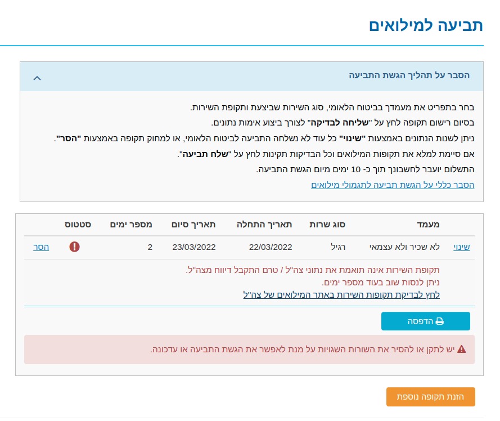Select the 'מספר ימים' column header
The width and height of the screenshot is (500, 421).
[x=131, y=225]
